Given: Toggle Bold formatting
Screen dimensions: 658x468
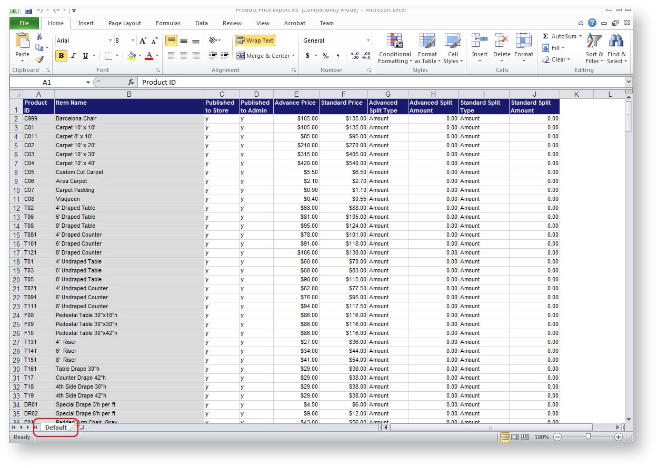Looking at the screenshot, I should (61, 56).
